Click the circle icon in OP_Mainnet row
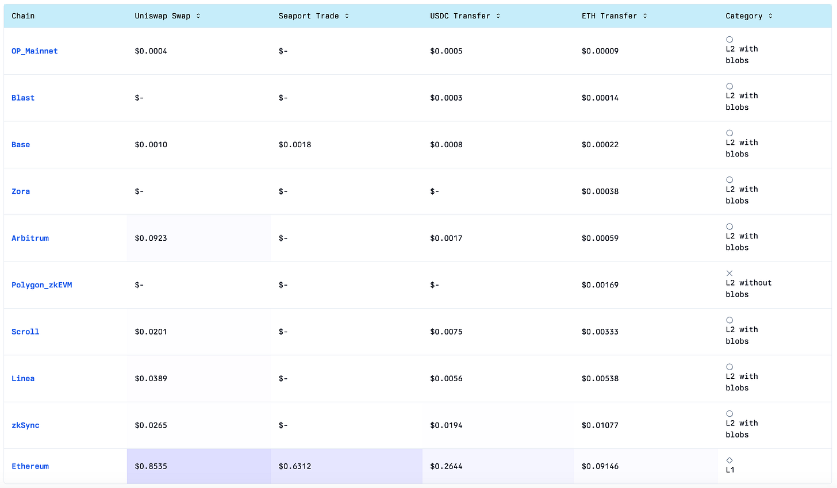Viewport: 837px width, 488px height. tap(730, 40)
